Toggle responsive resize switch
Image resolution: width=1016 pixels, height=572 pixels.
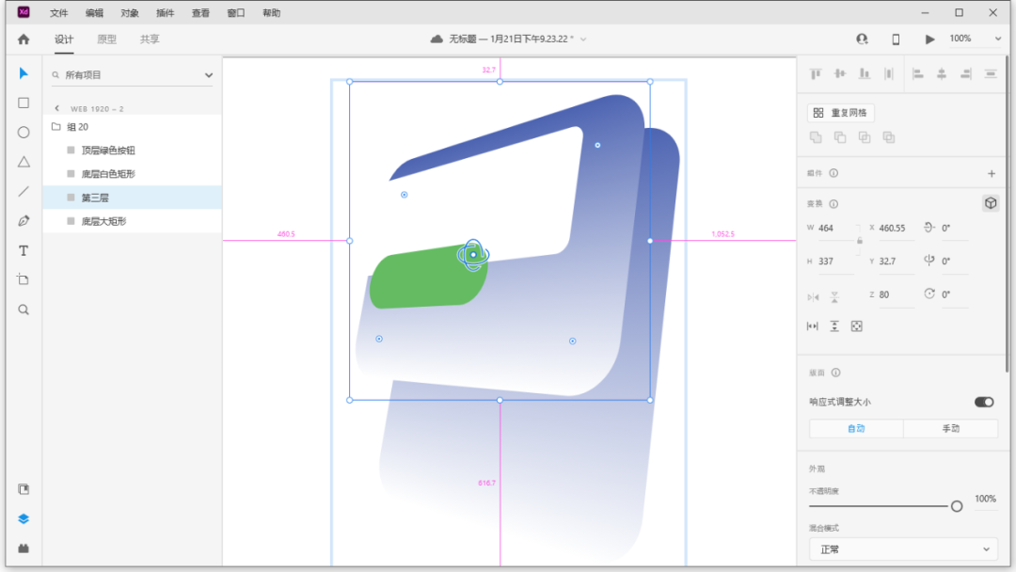(x=984, y=402)
